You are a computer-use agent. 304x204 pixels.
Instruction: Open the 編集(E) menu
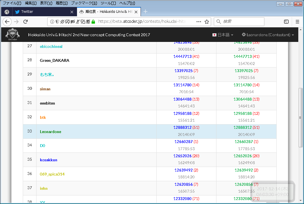(31, 3)
